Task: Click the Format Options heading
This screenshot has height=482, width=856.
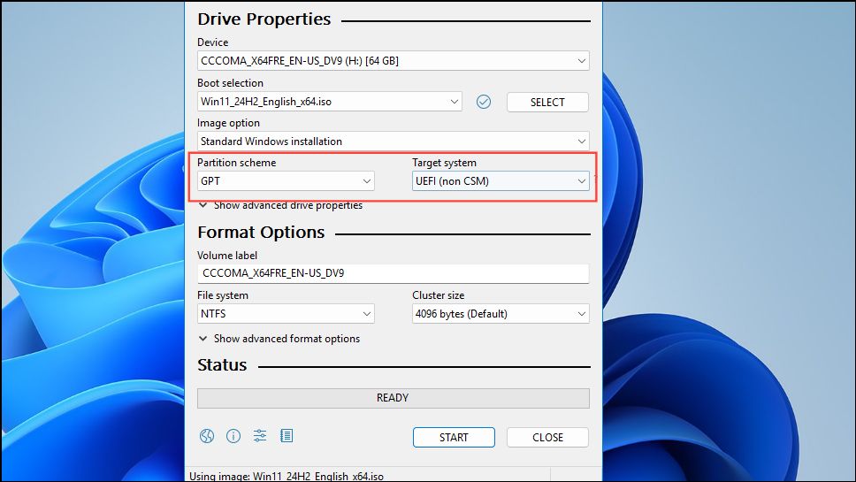Action: [261, 233]
